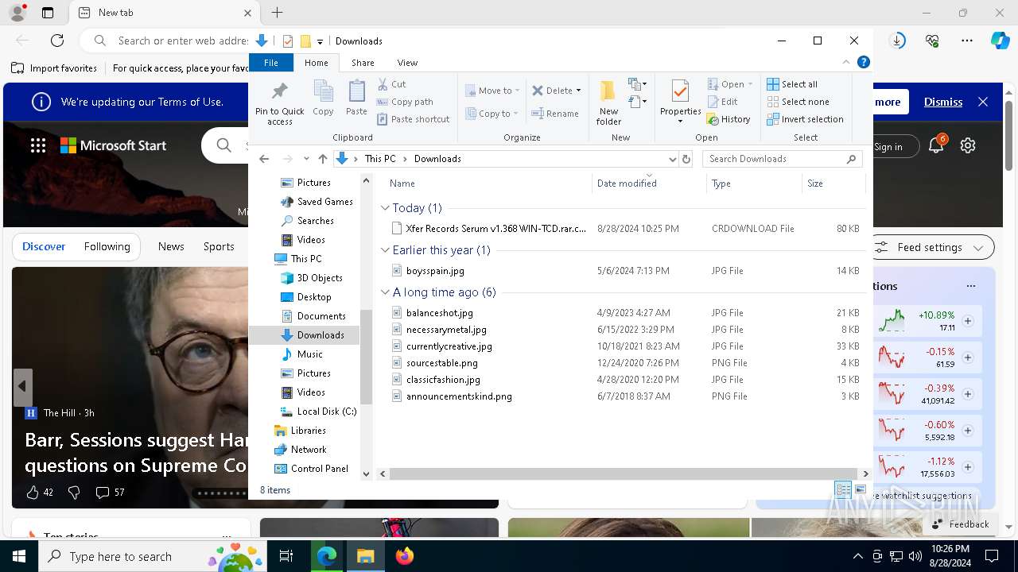1018x572 pixels.
Task: Collapse the Today group
Action: click(385, 208)
